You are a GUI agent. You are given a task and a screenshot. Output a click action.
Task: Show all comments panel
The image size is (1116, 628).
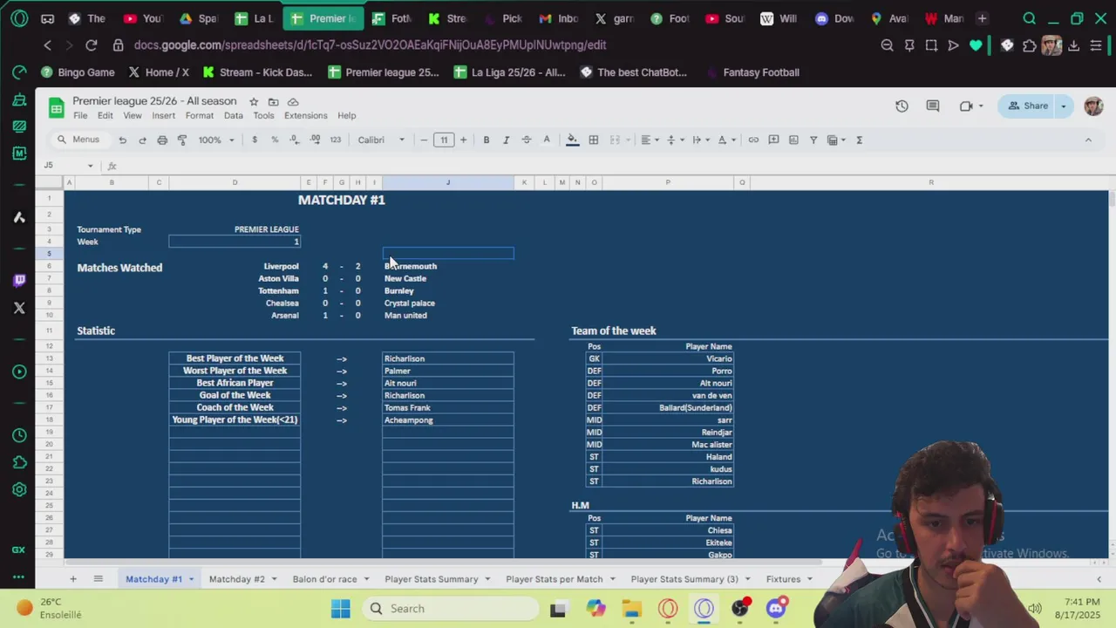pyautogui.click(x=933, y=106)
